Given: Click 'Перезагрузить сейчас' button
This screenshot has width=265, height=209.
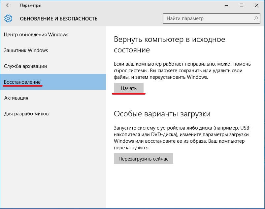Looking at the screenshot, I should (x=143, y=159).
